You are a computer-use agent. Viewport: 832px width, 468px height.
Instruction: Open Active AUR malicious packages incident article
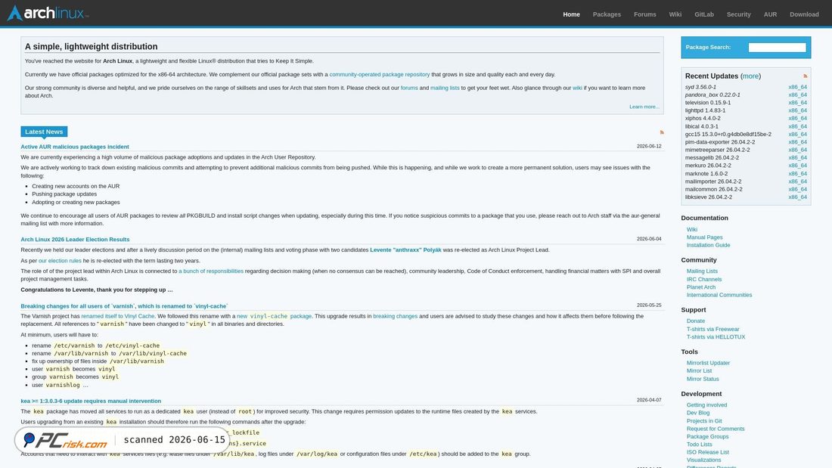pyautogui.click(x=75, y=147)
